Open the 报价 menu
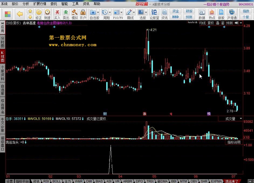Screen dimensions: 254x183 pos(15,4)
